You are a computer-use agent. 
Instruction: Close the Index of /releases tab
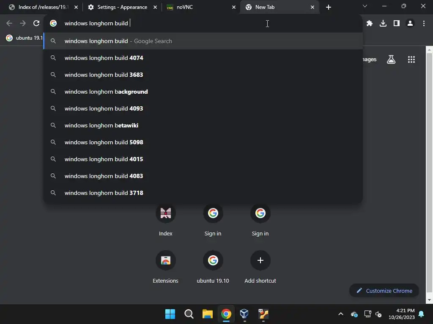[x=76, y=7]
